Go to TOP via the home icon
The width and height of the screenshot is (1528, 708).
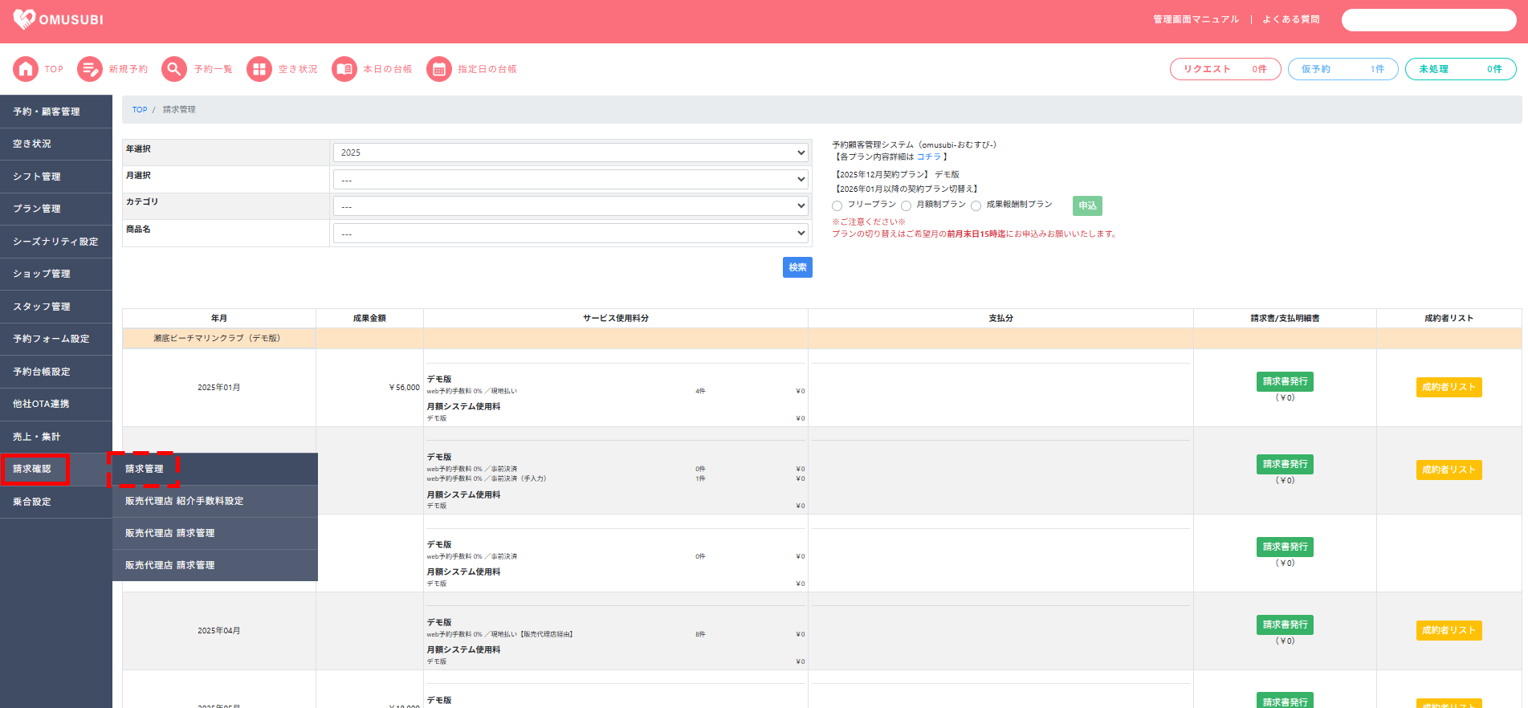pos(26,69)
